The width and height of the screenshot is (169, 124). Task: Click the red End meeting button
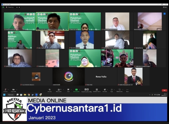(164, 90)
